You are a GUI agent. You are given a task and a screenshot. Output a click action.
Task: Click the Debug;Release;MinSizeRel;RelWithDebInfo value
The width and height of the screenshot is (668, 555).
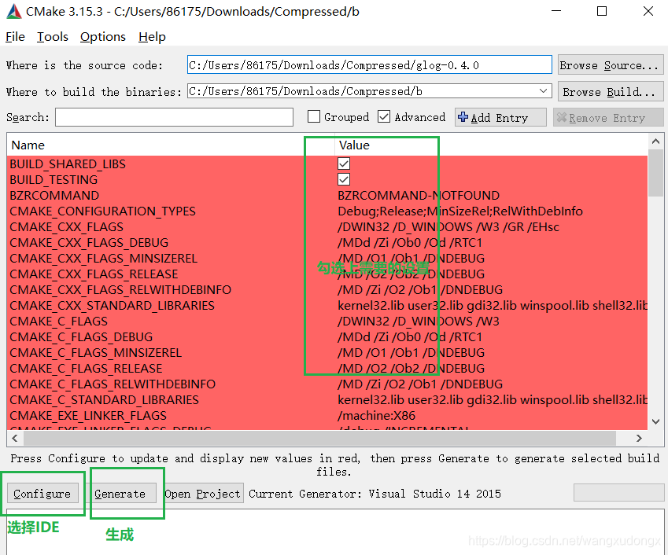point(460,211)
